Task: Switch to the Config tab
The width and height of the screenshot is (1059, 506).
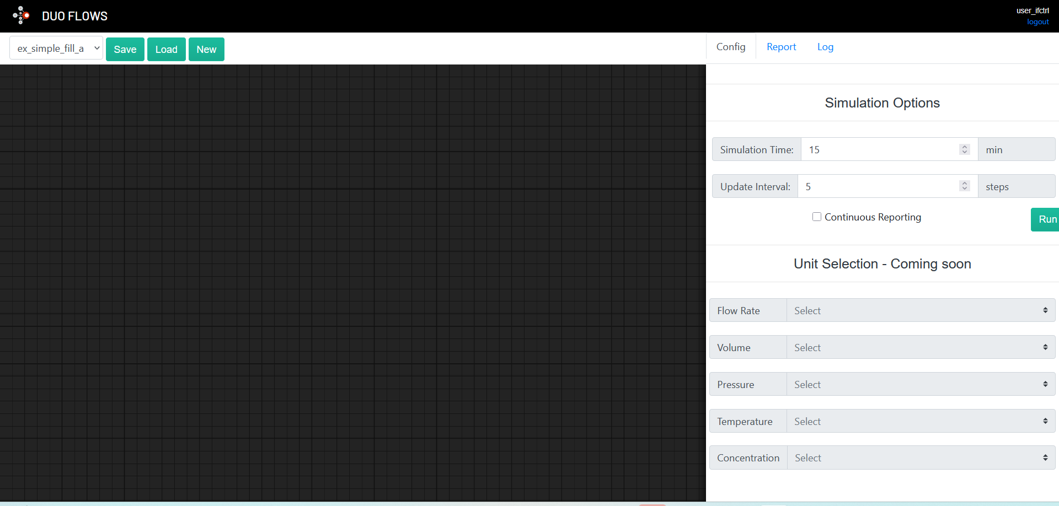Action: click(731, 47)
